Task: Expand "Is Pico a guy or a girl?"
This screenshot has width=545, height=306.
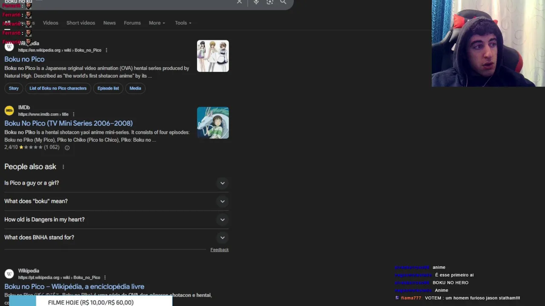Action: (116, 183)
